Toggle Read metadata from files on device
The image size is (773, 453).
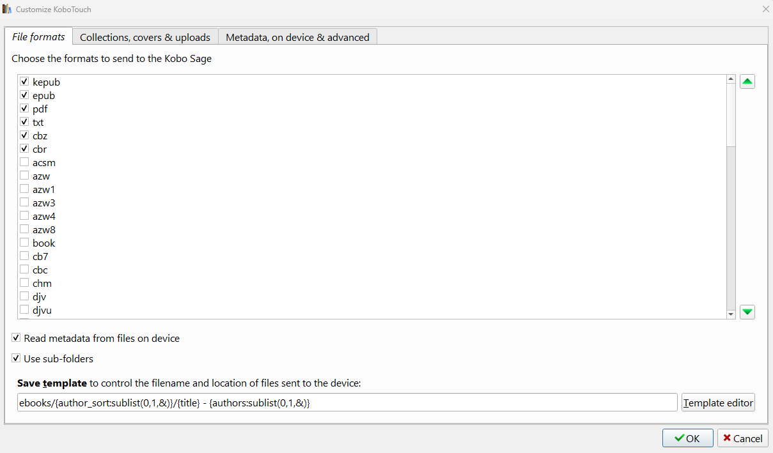click(x=16, y=338)
